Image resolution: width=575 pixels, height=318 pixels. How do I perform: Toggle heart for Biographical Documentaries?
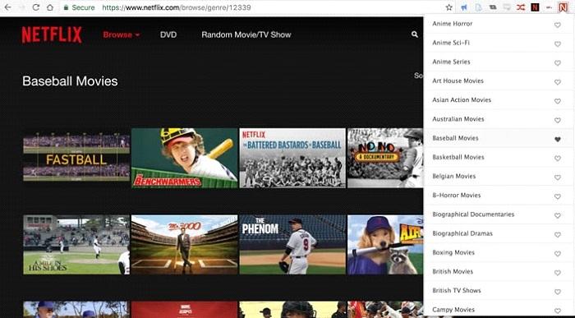pos(558,215)
